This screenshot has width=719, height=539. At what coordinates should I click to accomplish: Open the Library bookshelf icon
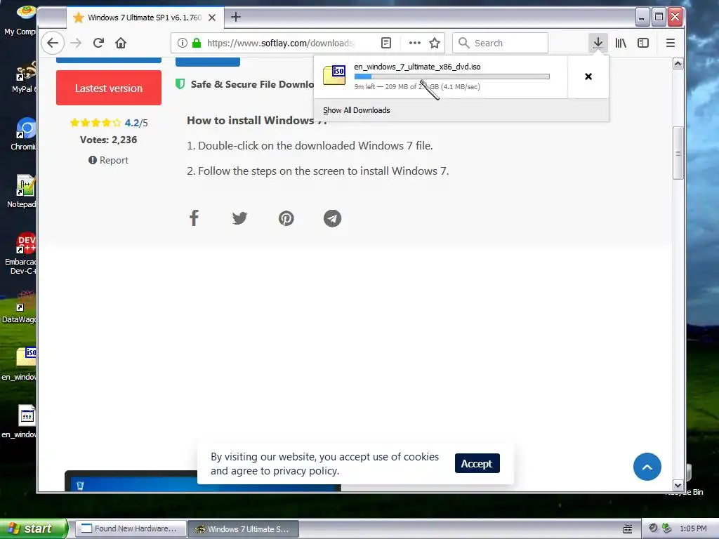(621, 43)
